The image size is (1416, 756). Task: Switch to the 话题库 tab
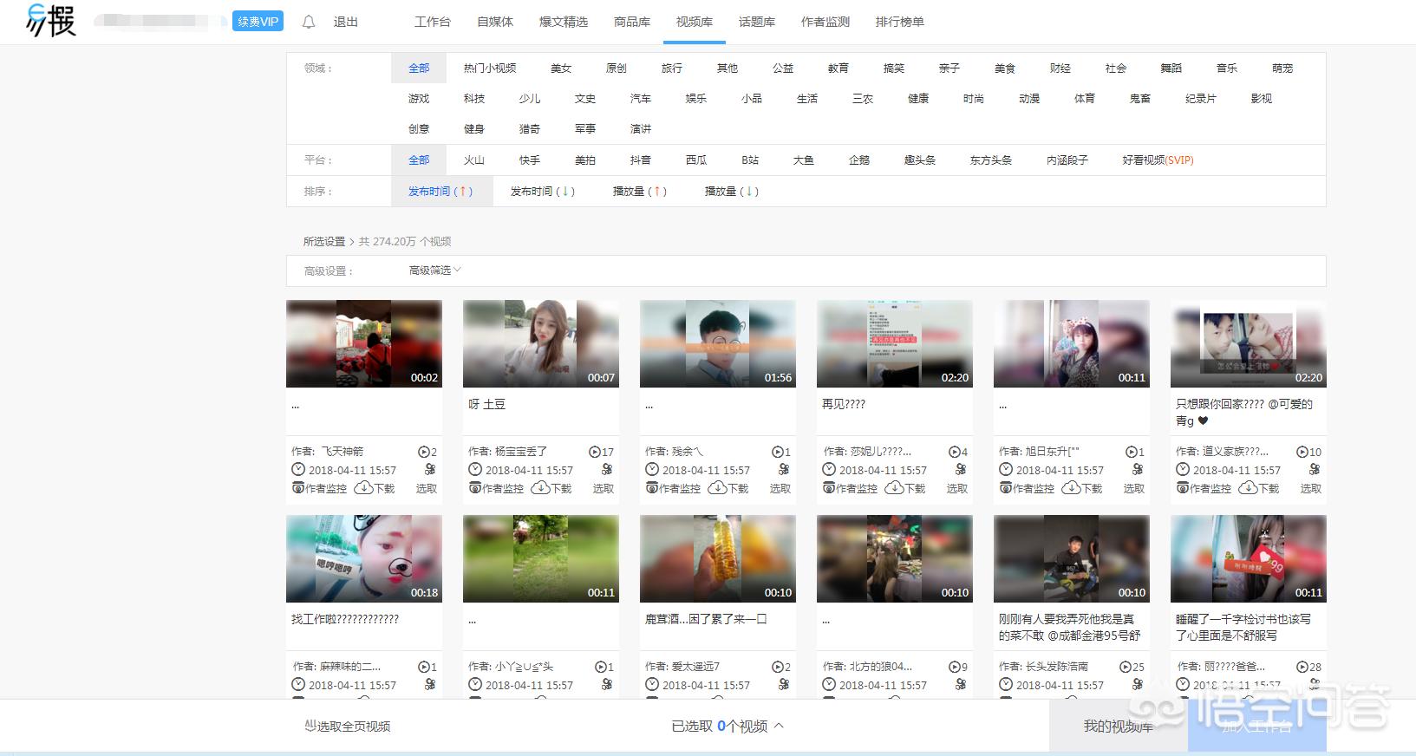tap(757, 22)
